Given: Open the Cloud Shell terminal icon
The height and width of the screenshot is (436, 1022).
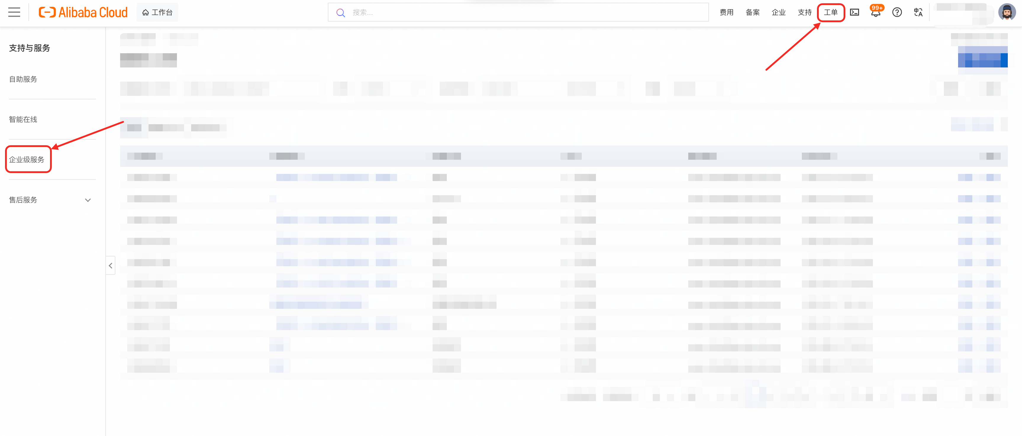Looking at the screenshot, I should click(x=855, y=12).
